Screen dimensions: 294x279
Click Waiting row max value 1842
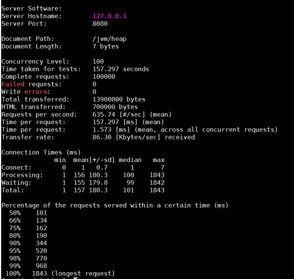point(157,183)
